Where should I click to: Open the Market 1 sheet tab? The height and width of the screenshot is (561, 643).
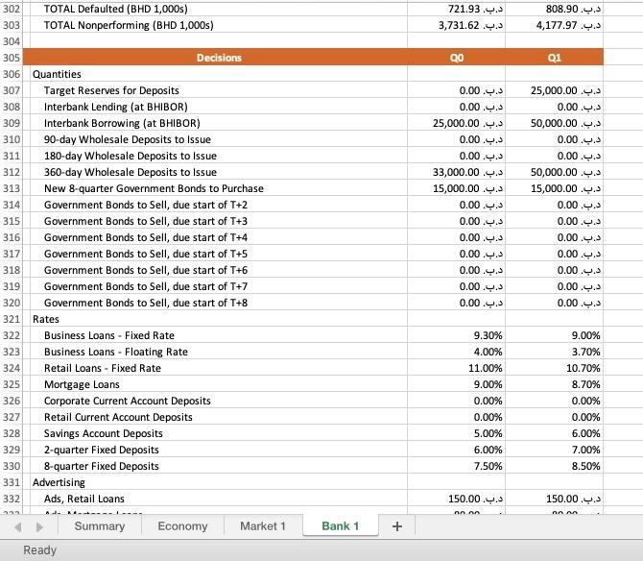point(263,526)
